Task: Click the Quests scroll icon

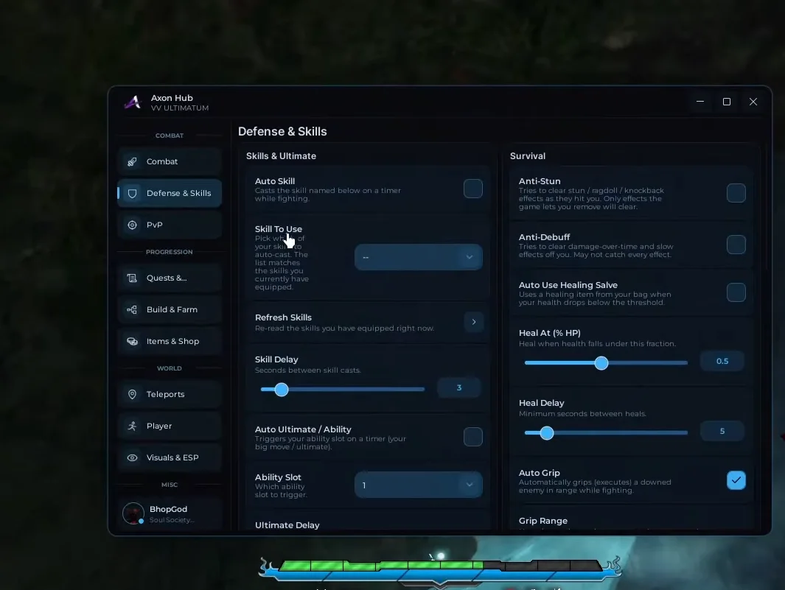Action: (x=132, y=278)
